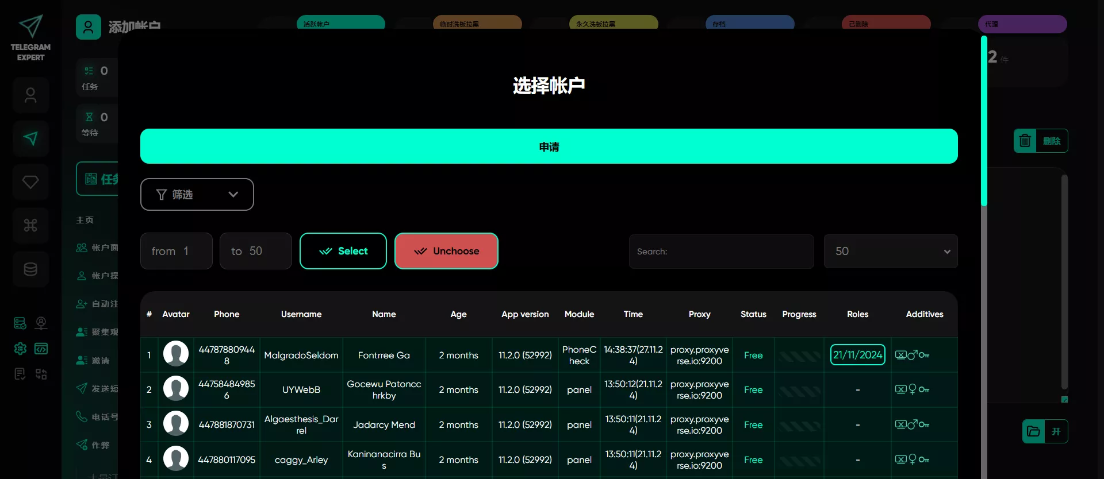Click avatar of UYWebB row
Viewport: 1104px width, 479px height.
176,389
